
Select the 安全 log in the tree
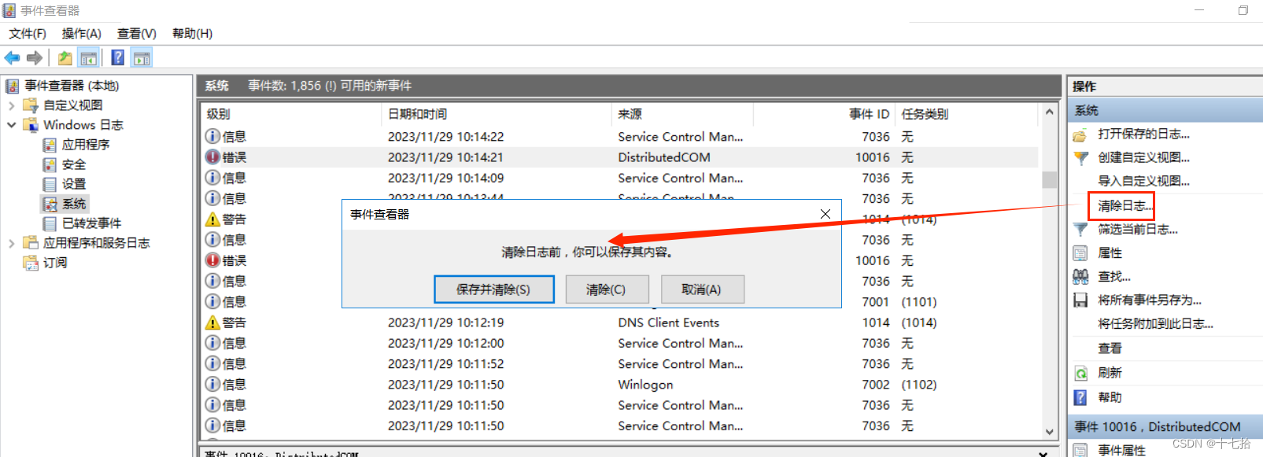[74, 164]
